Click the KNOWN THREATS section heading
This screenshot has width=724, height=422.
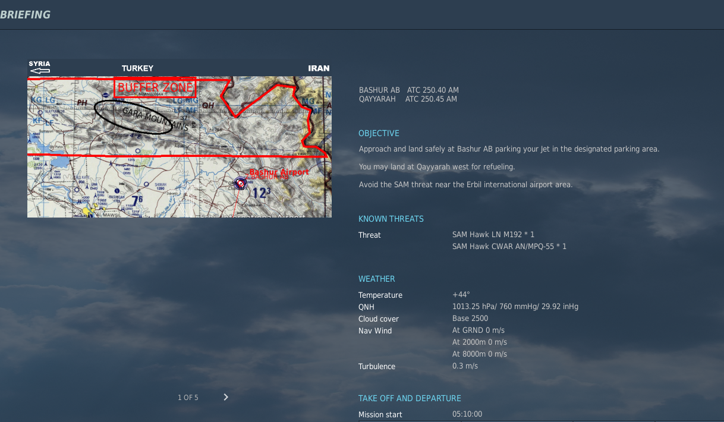point(391,219)
